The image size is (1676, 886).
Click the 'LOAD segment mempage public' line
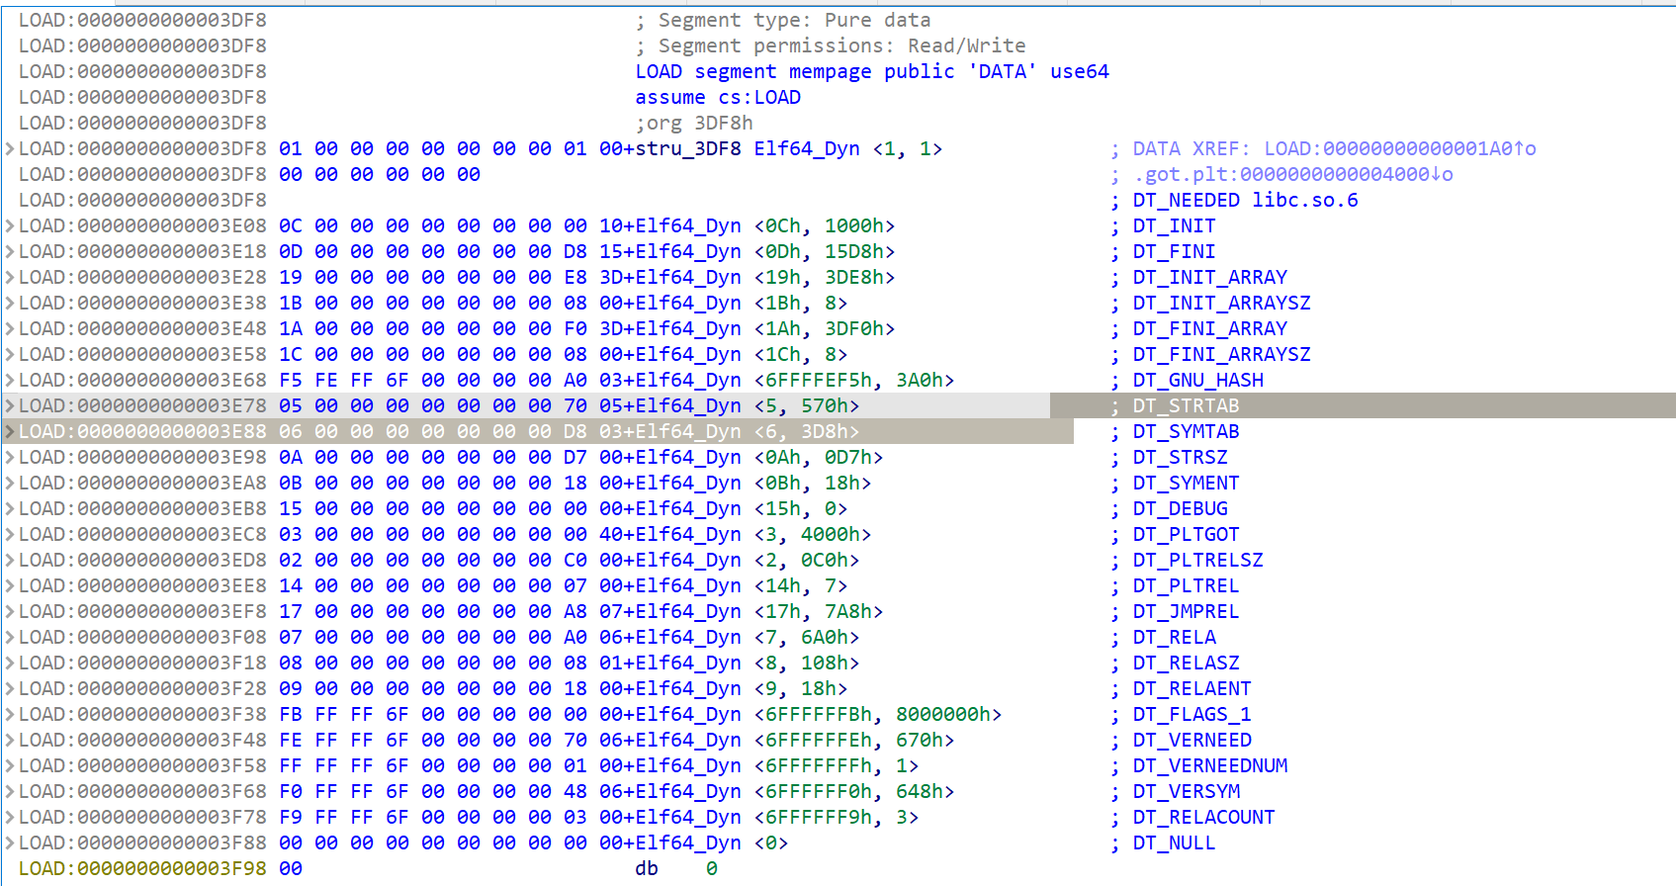872,71
